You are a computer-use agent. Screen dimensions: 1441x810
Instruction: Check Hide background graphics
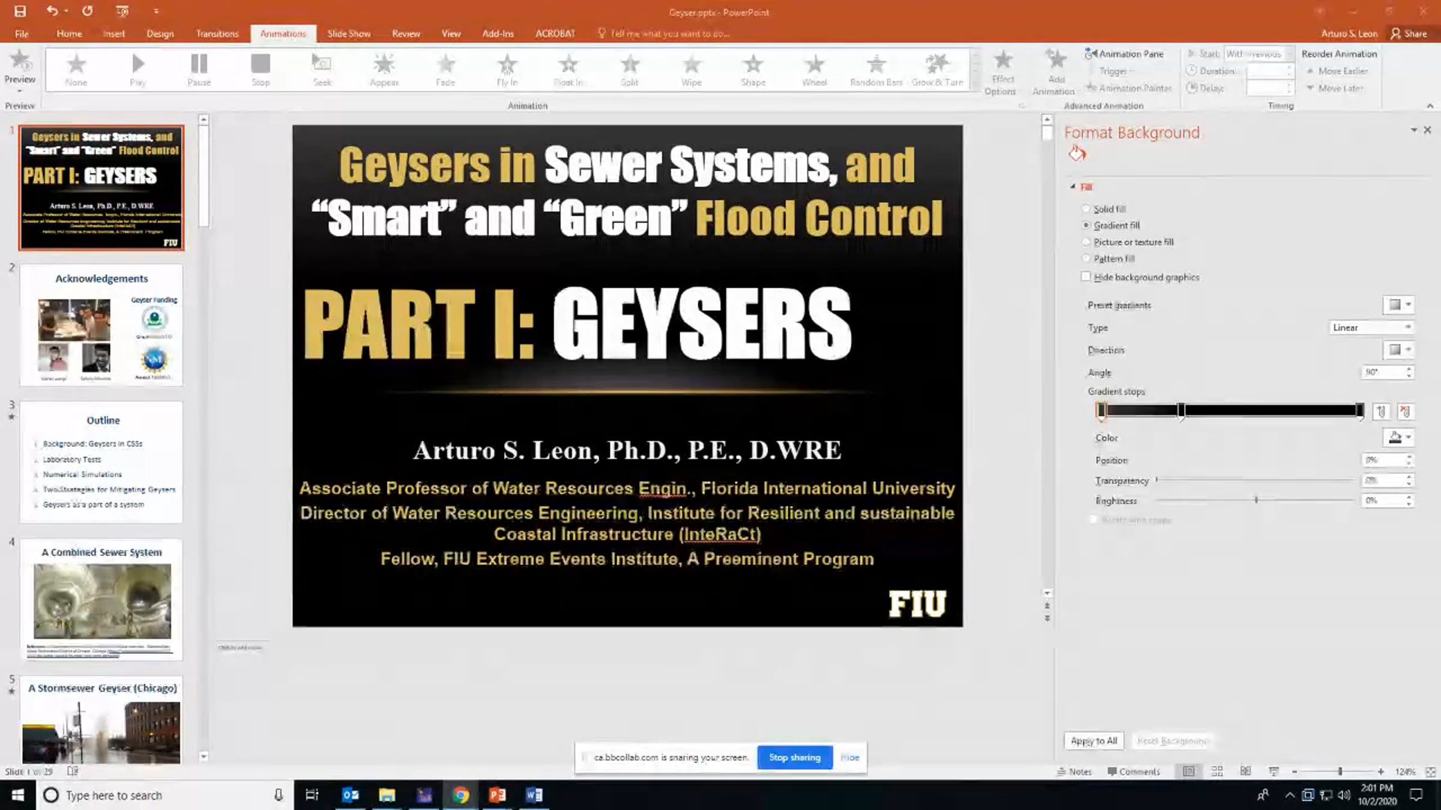point(1086,277)
